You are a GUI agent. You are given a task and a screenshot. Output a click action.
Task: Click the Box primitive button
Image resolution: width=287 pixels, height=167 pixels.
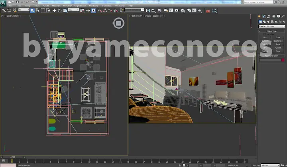(265, 37)
